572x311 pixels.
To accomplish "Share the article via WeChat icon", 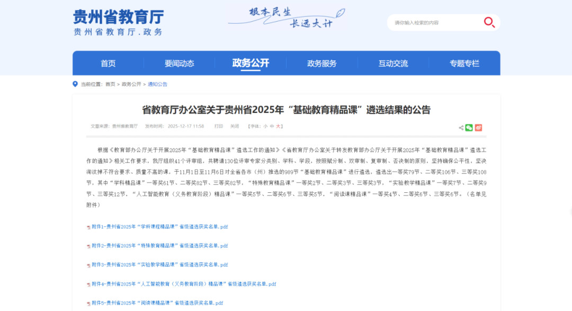I will tap(469, 128).
